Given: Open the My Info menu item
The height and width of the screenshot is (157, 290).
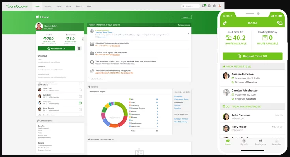Looking at the screenshot, I should click(47, 6).
